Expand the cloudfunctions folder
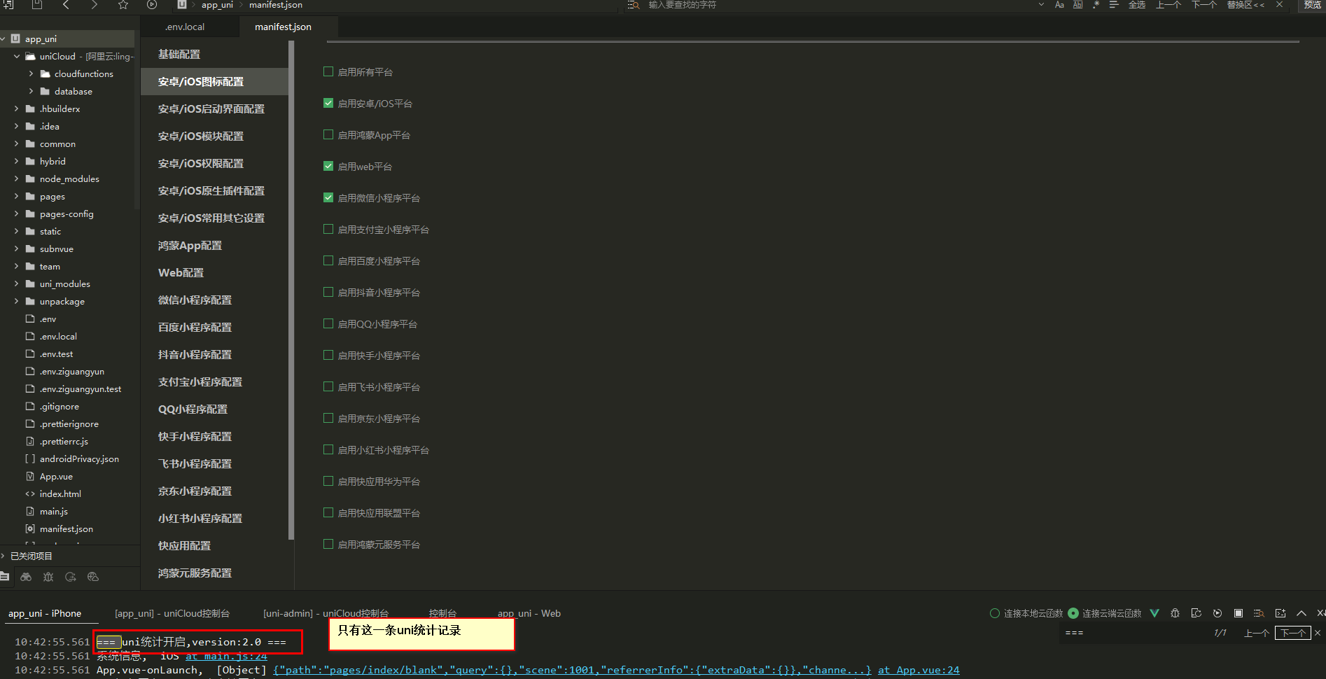The height and width of the screenshot is (679, 1326). coord(31,73)
